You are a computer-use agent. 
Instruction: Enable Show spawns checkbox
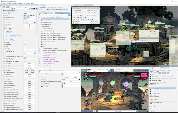point(73,12)
